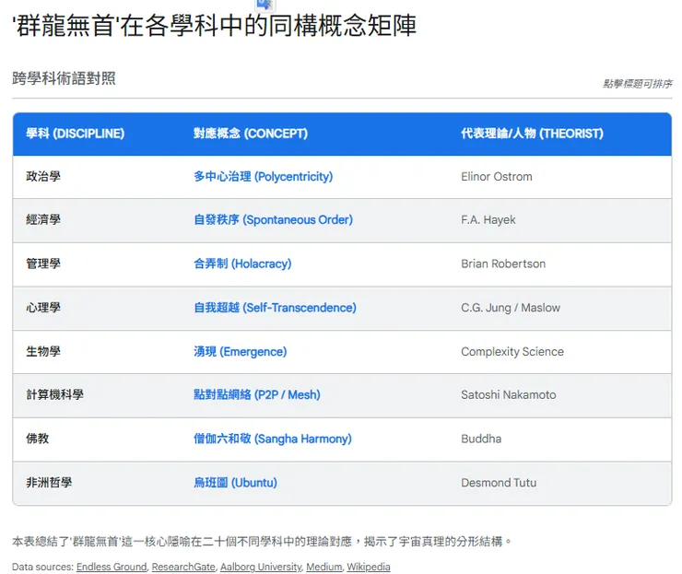This screenshot has width=682, height=574.
Task: Click the translate icon at the top
Action: (265, 5)
